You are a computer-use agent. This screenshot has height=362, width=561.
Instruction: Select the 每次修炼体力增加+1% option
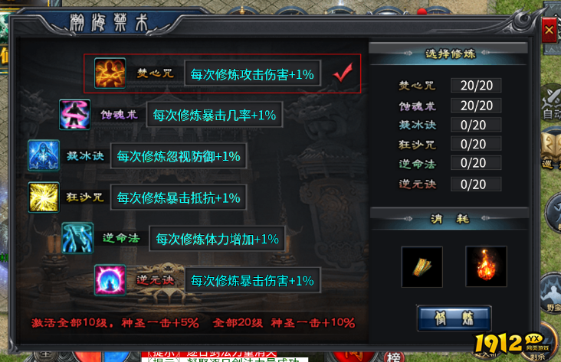pos(217,239)
